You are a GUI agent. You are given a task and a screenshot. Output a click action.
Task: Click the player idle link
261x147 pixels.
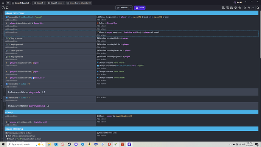point(35,92)
